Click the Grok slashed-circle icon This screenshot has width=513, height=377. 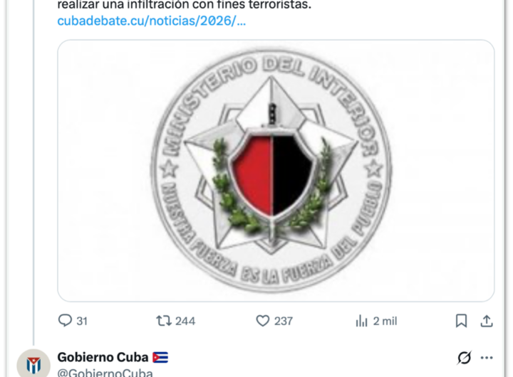(464, 357)
